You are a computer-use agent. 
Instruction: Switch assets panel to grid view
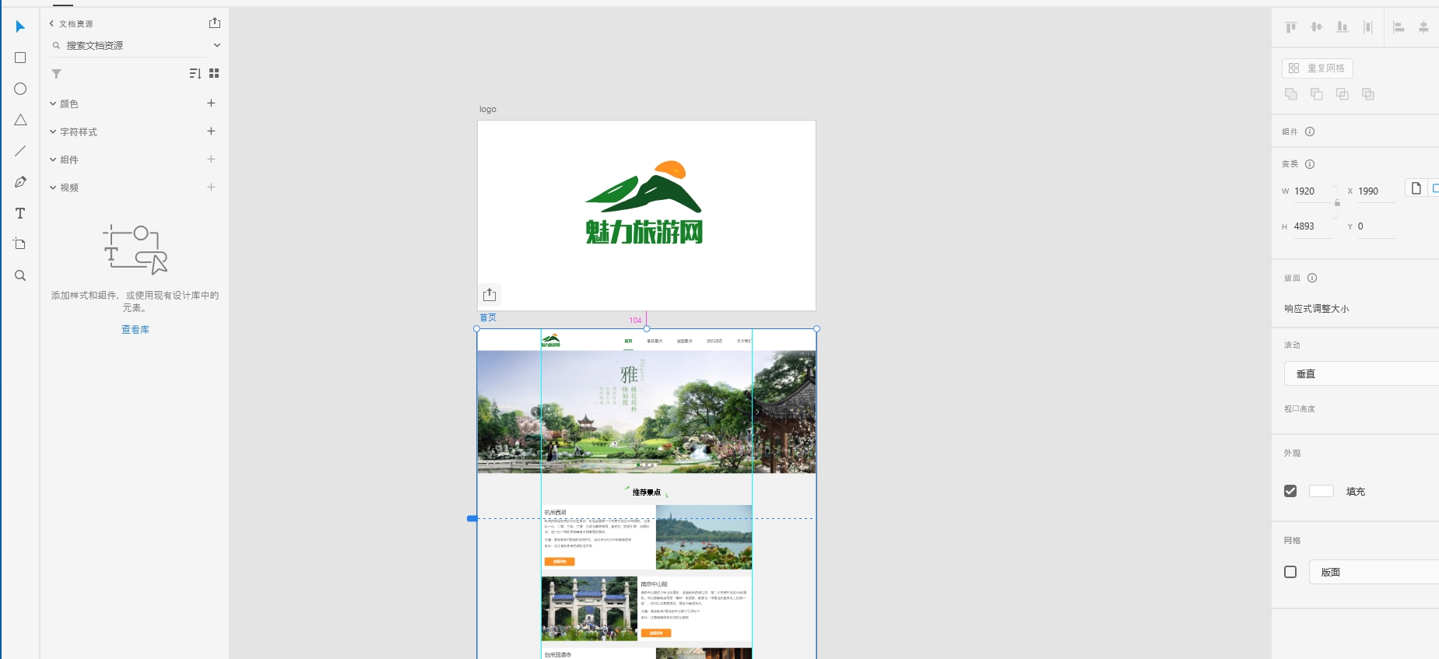(214, 73)
